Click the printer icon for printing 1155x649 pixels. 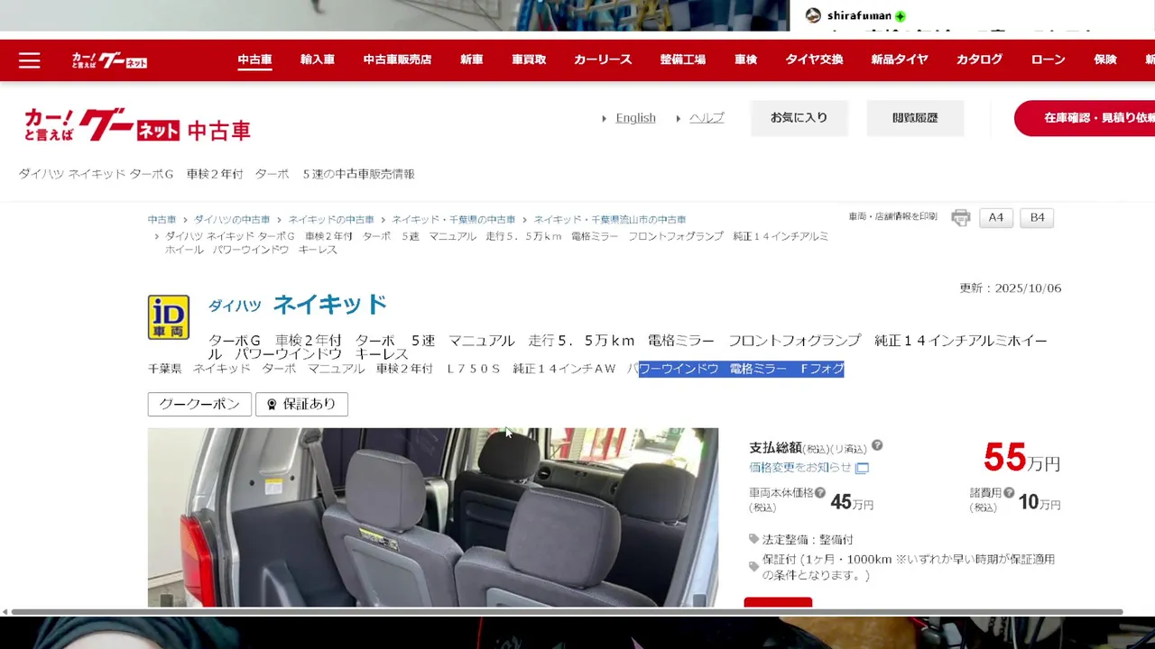click(961, 218)
